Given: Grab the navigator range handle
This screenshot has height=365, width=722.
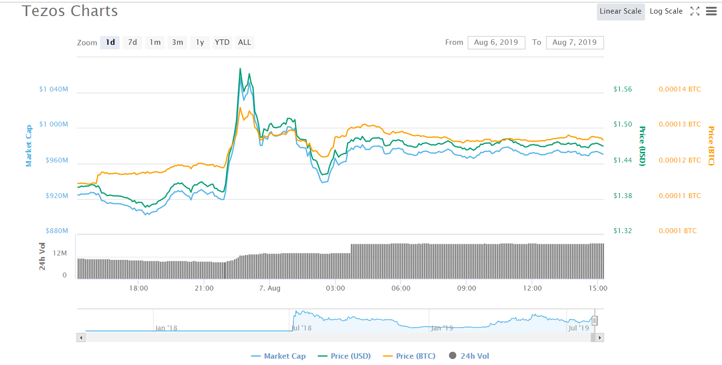Looking at the screenshot, I should coord(595,321).
